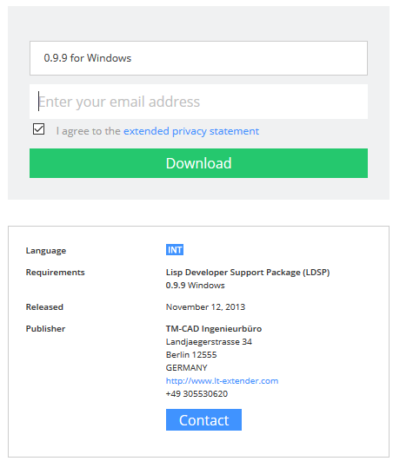Click the Released field label
Image resolution: width=393 pixels, height=461 pixels.
[x=44, y=307]
